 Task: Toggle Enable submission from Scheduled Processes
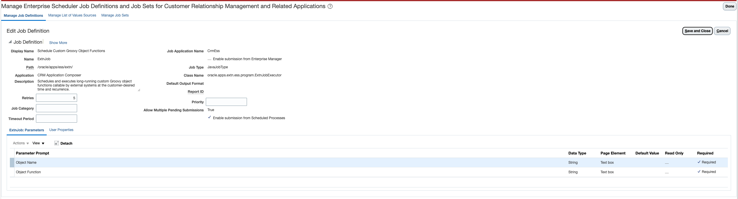[210, 117]
